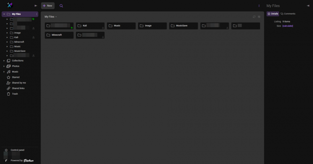Click shared user icon on Kali tile

point(103,28)
